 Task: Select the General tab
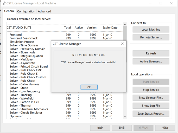point(9,11)
